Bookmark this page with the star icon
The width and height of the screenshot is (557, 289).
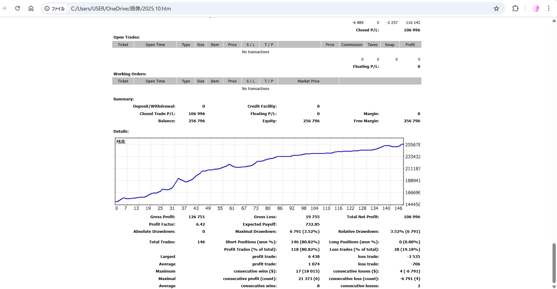click(x=496, y=9)
